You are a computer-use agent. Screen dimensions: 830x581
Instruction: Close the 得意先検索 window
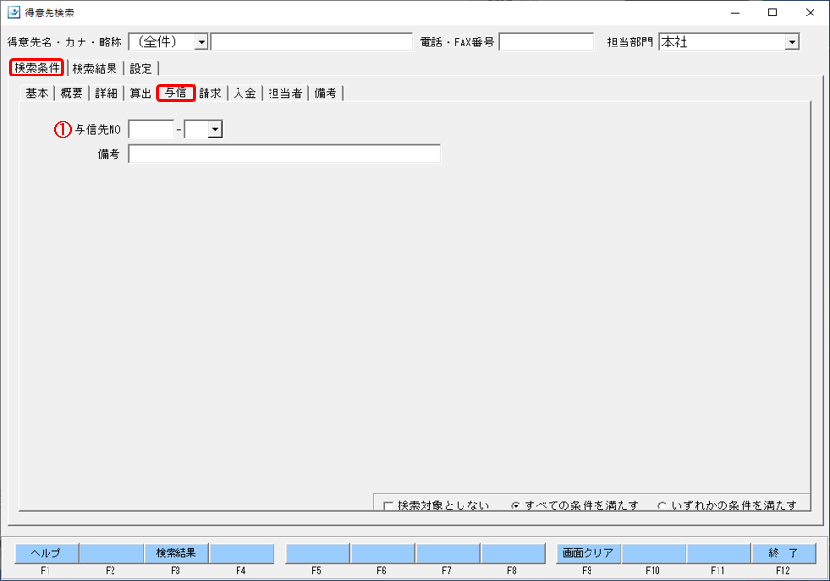(x=810, y=13)
